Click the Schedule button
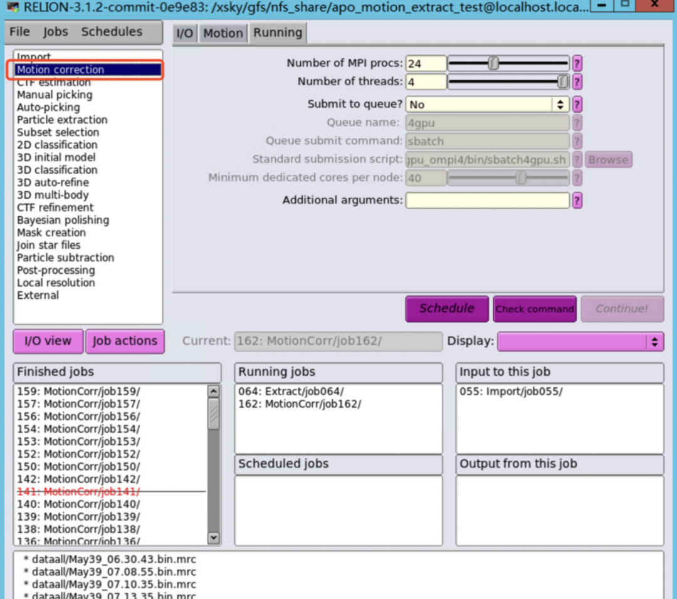This screenshot has width=677, height=599. click(x=447, y=308)
